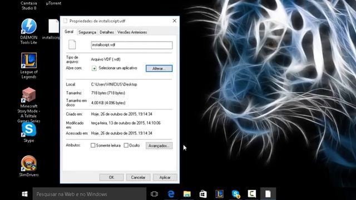Click the 718 bytes size value

[108, 93]
